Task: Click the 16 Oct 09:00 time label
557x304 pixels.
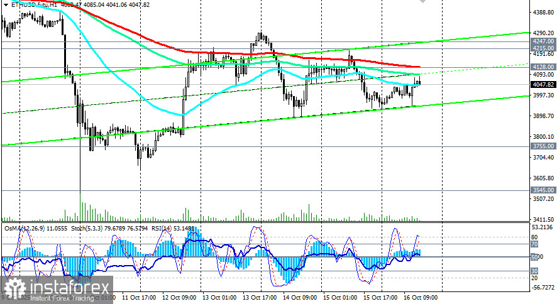Action: pyautogui.click(x=421, y=298)
